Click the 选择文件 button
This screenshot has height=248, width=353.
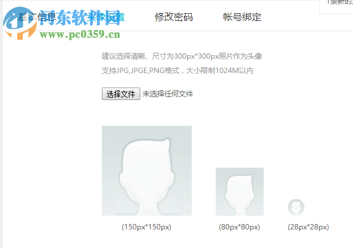[121, 94]
